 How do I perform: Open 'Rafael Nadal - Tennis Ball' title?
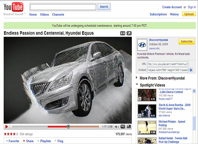173,140
